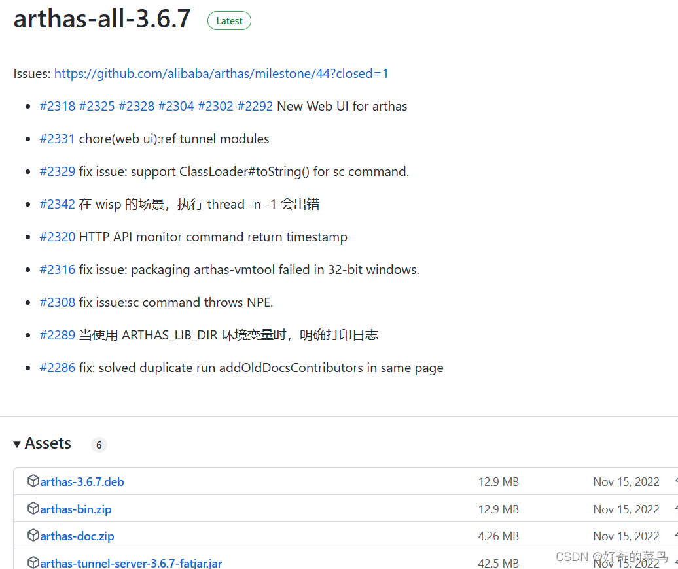
Task: Open issue #2318 about New Web UI
Action: tap(58, 105)
